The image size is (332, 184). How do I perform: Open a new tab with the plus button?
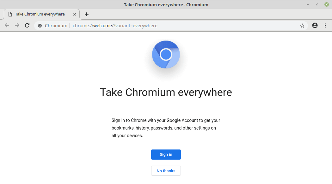point(86,14)
